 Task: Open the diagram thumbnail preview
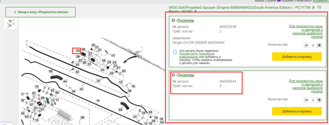11,23
